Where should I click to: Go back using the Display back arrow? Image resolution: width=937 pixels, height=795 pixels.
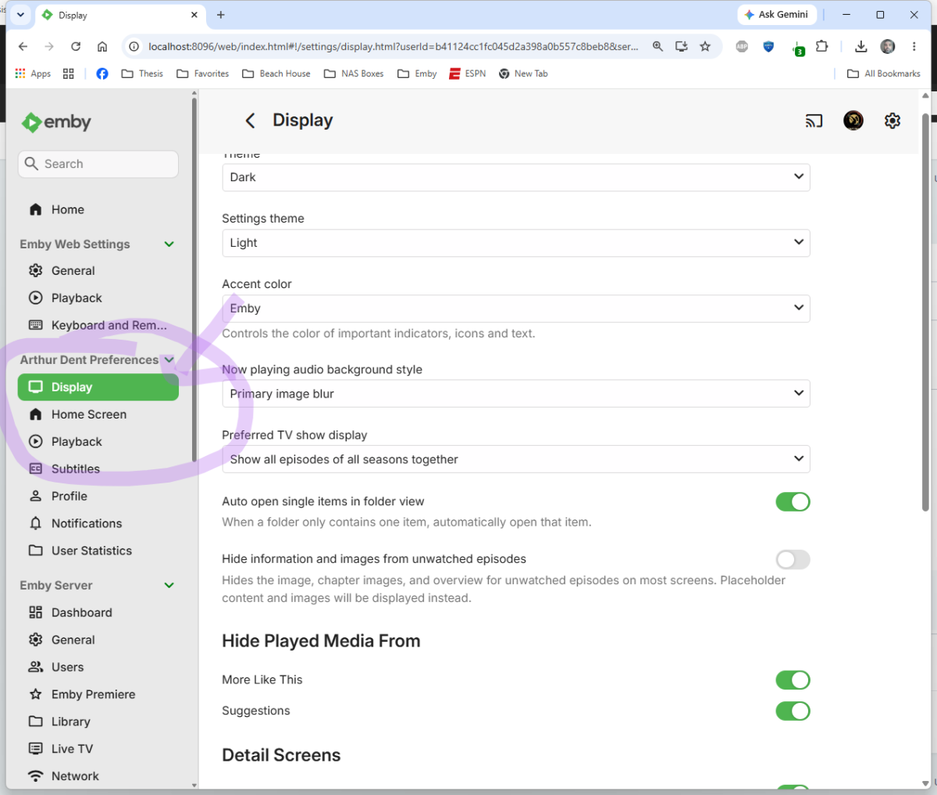pos(250,120)
